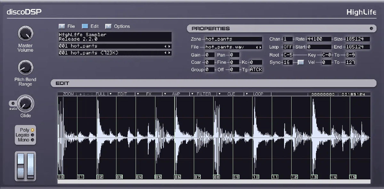Click FULL zoom button in editor toolbar
This screenshot has height=189, width=384.
pyautogui.click(x=100, y=94)
